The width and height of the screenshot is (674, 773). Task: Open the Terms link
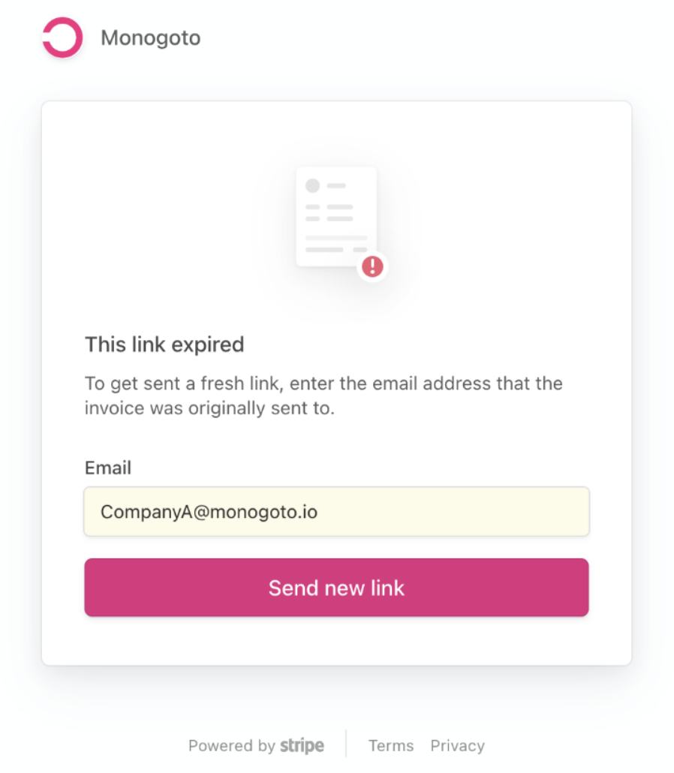391,746
